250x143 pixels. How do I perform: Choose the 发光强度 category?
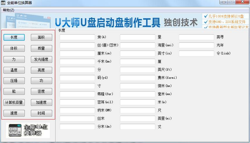(41, 59)
